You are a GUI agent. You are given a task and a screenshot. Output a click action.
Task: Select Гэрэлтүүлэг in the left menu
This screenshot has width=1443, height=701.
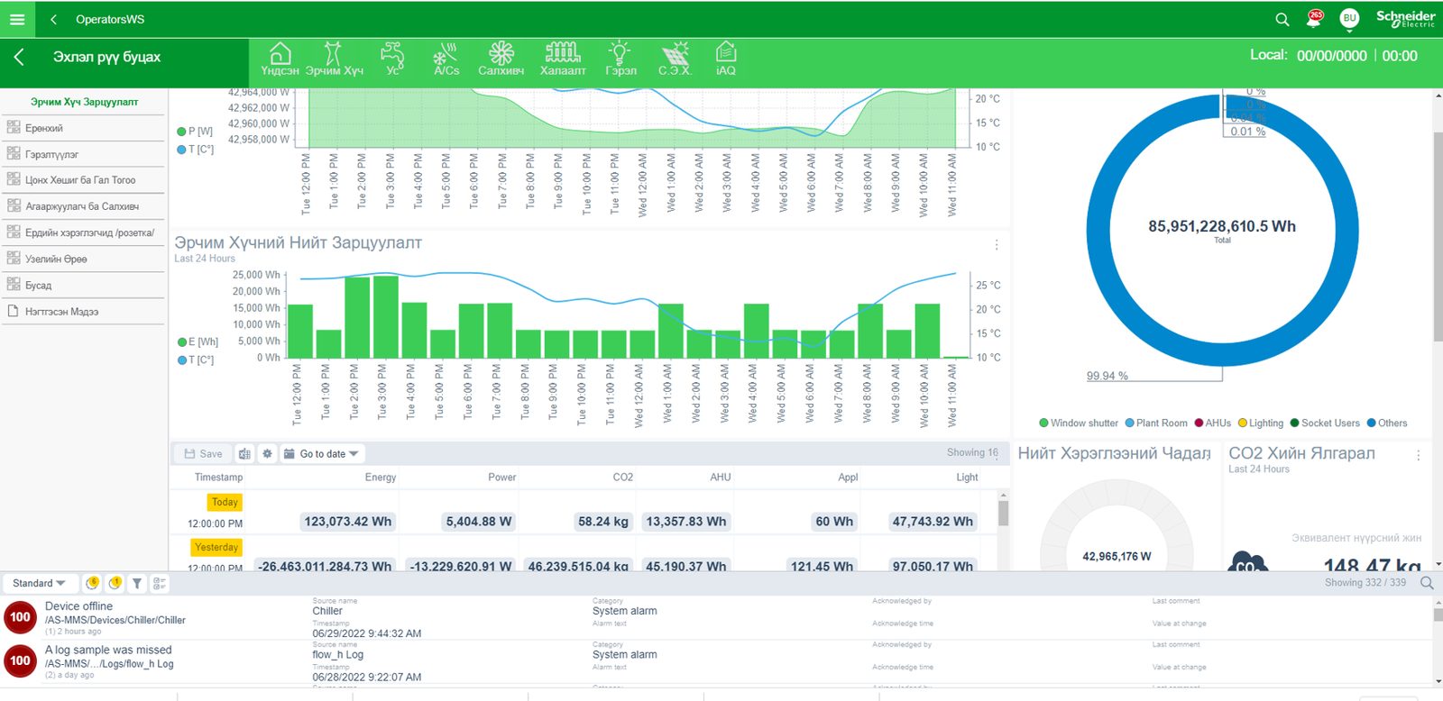(83, 154)
